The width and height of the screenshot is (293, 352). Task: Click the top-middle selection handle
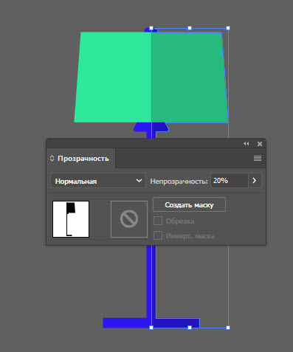(x=190, y=28)
